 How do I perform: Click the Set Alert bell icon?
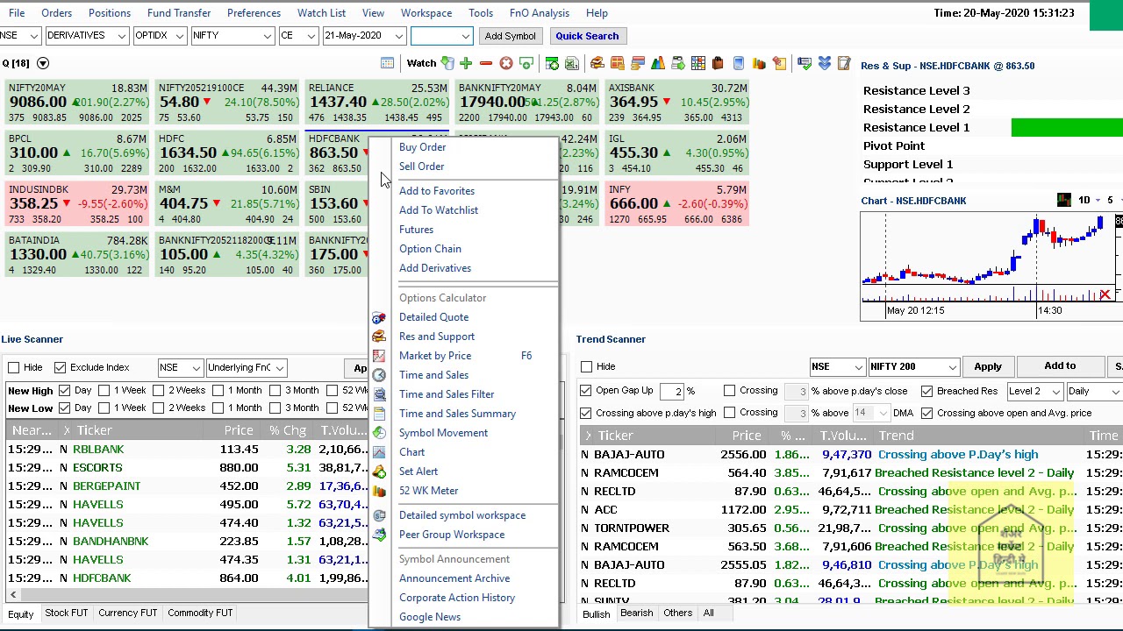click(x=379, y=471)
